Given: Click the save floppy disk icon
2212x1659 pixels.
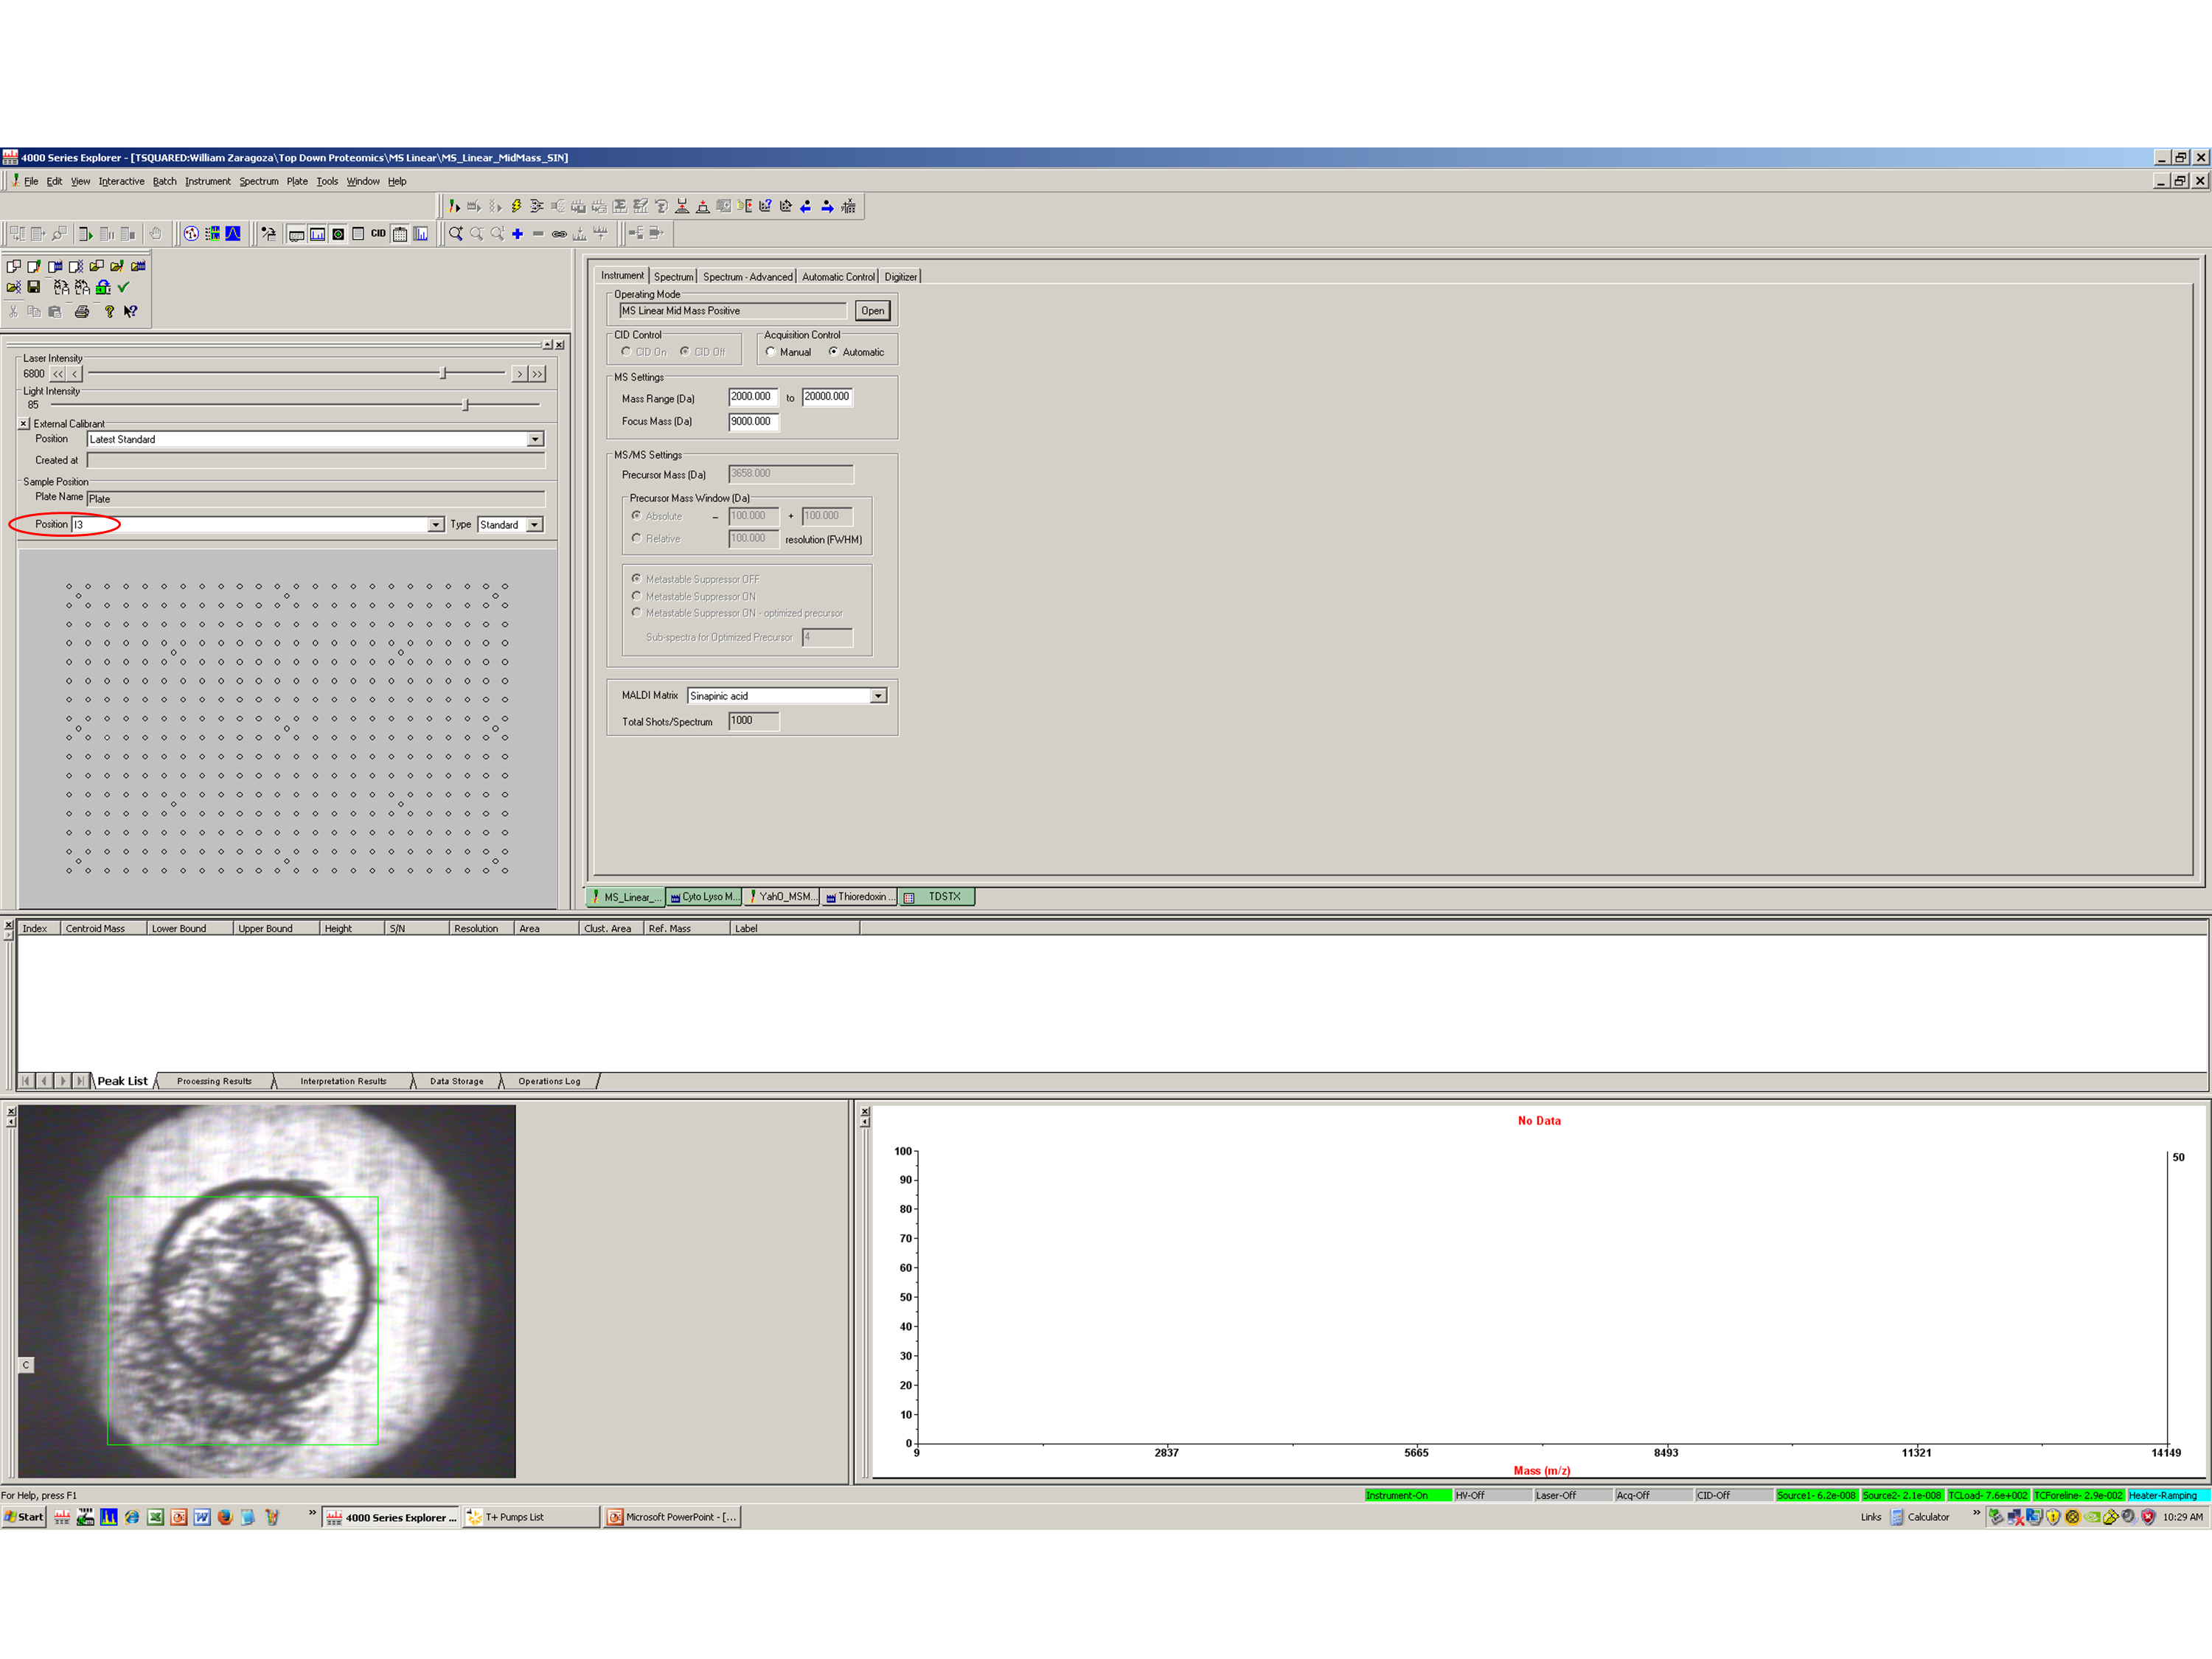Looking at the screenshot, I should [34, 287].
